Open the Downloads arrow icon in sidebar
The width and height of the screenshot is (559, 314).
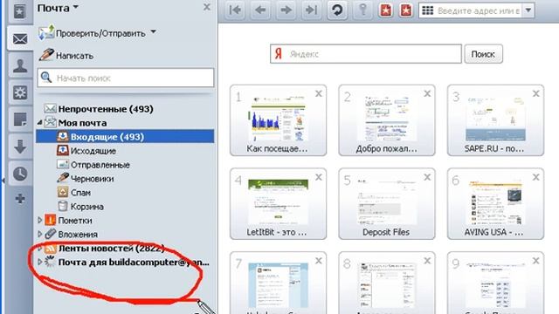coord(20,147)
